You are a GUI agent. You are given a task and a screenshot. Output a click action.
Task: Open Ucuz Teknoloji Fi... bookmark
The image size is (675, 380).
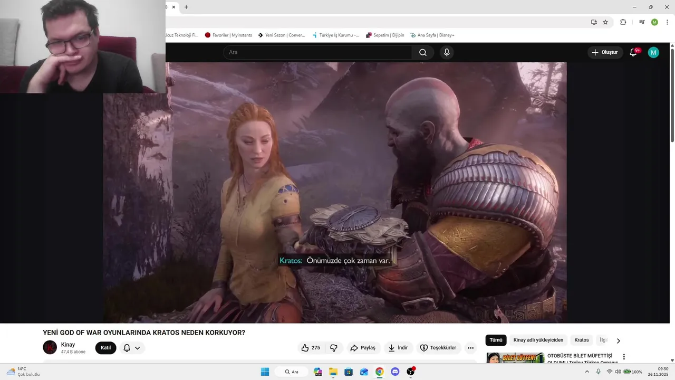point(182,35)
